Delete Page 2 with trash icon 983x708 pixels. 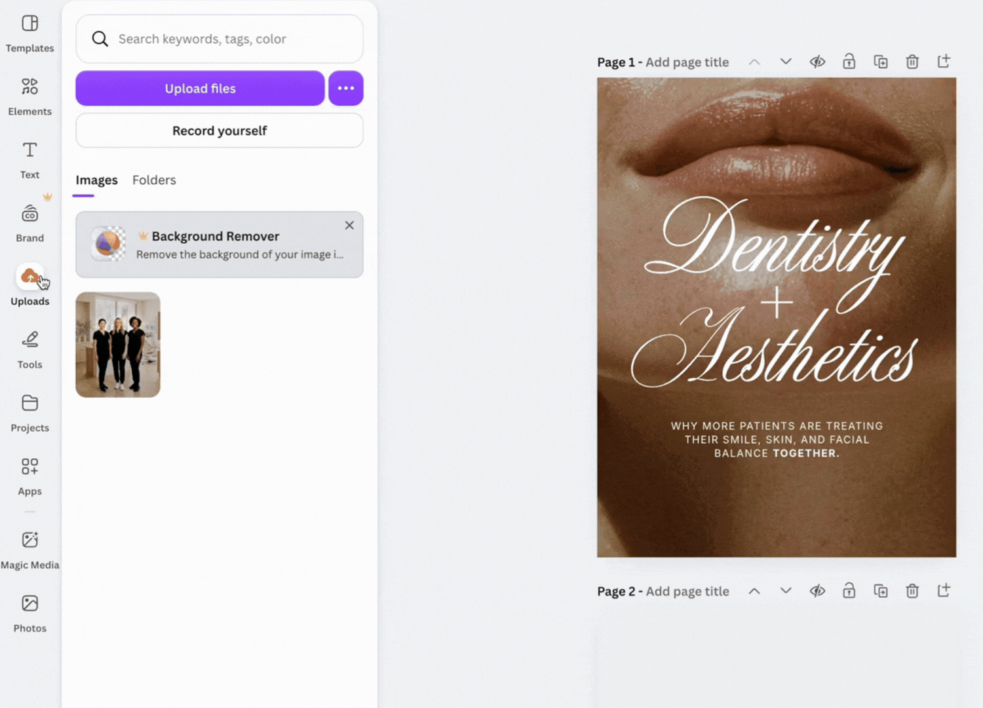point(912,591)
